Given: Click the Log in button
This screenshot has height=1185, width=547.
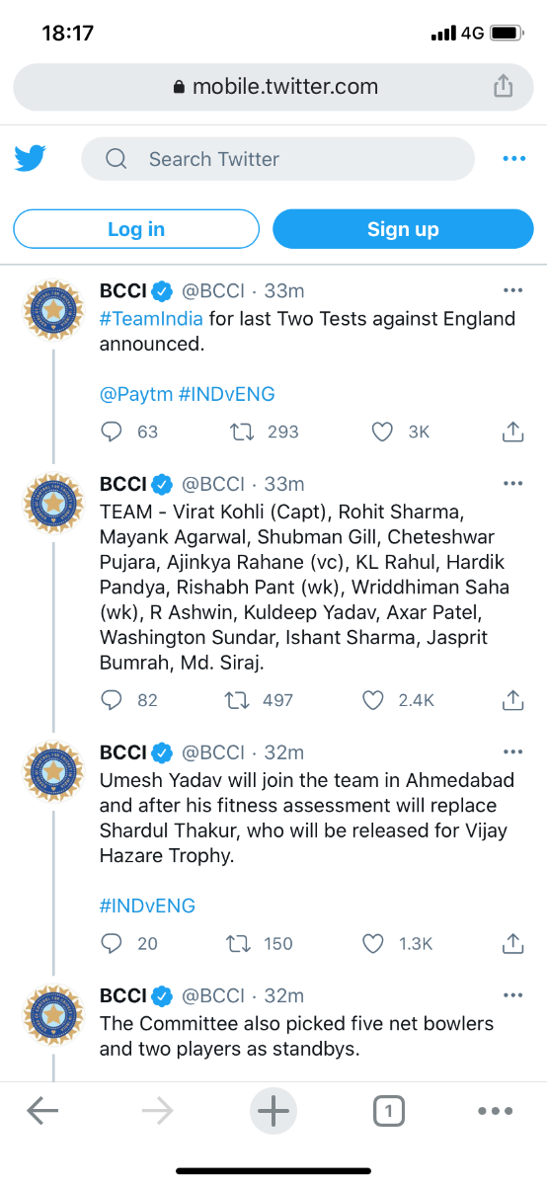Looking at the screenshot, I should 136,229.
